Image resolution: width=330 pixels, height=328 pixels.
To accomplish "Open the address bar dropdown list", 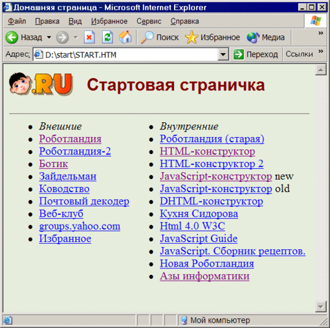I will [x=223, y=54].
